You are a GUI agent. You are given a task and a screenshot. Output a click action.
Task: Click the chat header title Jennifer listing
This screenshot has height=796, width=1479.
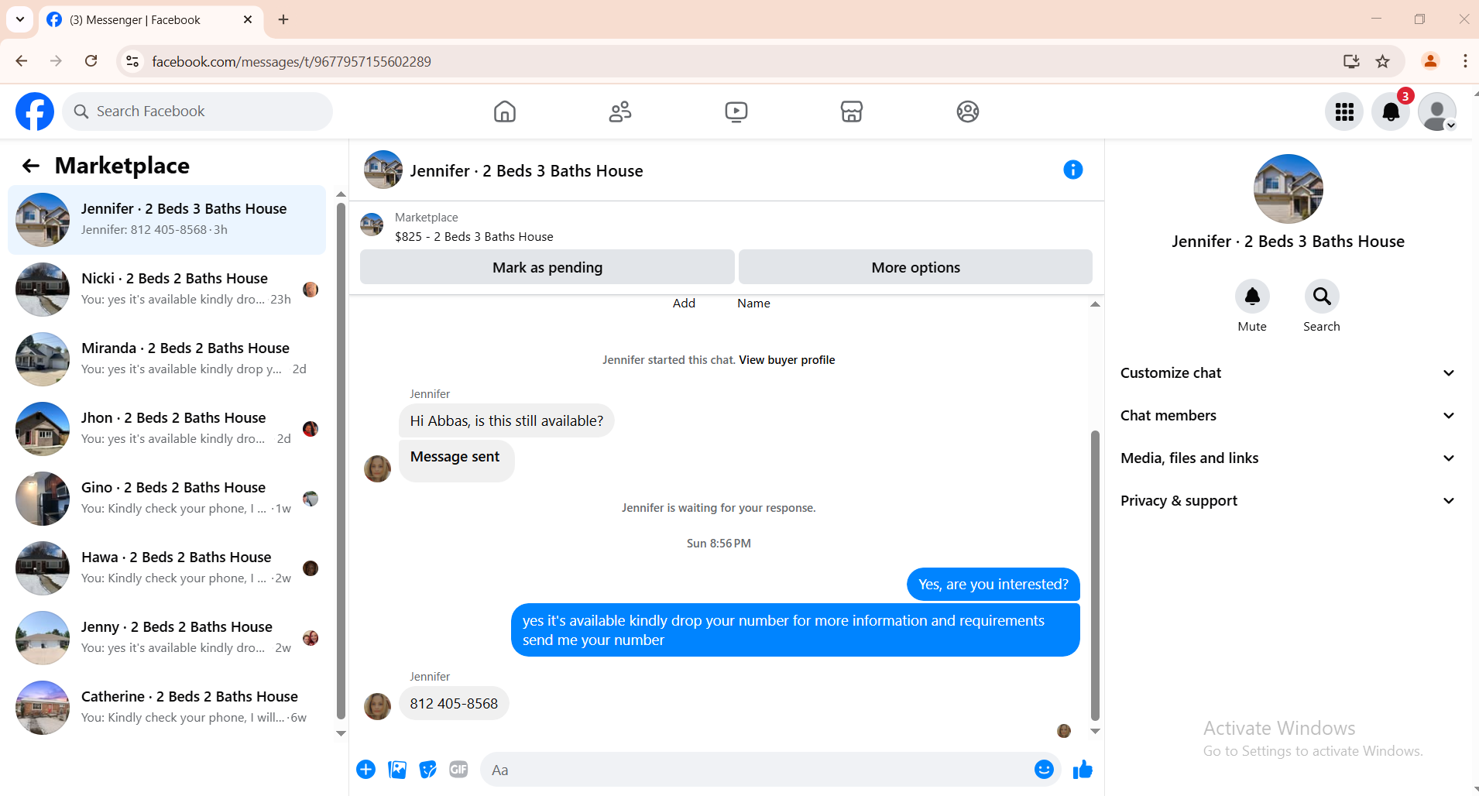(527, 171)
